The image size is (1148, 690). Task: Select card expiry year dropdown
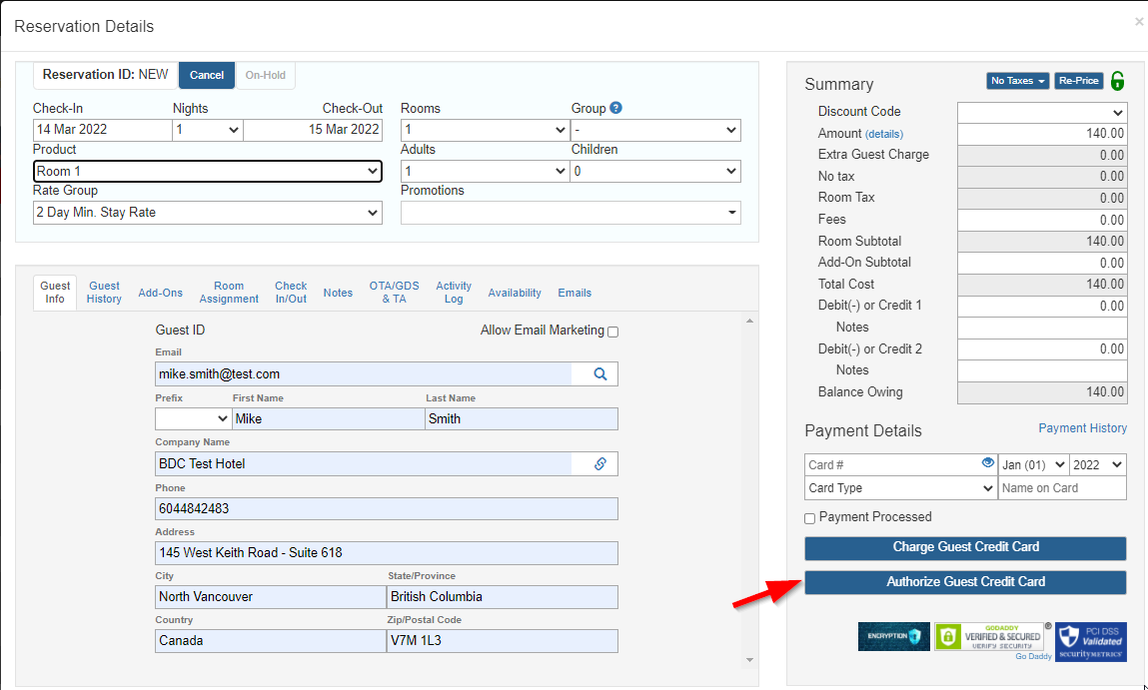[x=1097, y=464]
